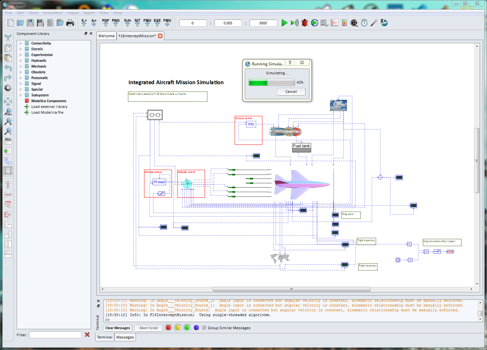Cancel the running simulation

(291, 92)
